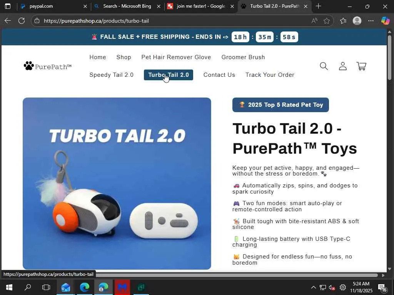Open browser Settings and more menu
This screenshot has height=295, width=394.
371,21
